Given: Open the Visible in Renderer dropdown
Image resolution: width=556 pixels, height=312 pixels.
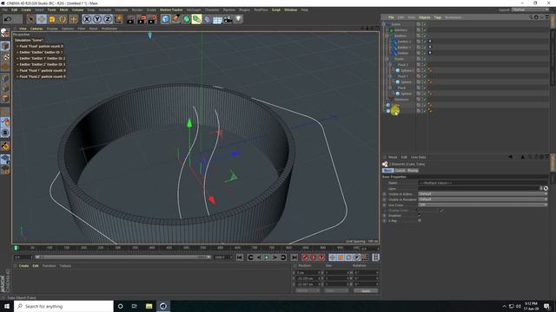Looking at the screenshot, I should [x=483, y=199].
